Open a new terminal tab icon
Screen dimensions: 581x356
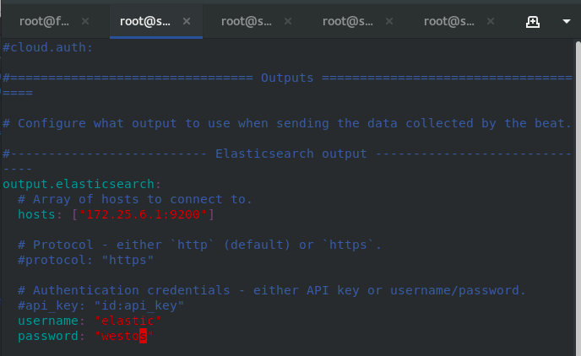(533, 22)
